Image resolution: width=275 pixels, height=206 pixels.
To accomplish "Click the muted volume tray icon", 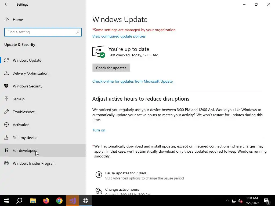I will pos(240,201).
